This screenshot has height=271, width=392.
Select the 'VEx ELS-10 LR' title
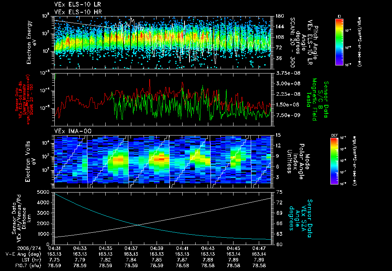[x=77, y=5]
